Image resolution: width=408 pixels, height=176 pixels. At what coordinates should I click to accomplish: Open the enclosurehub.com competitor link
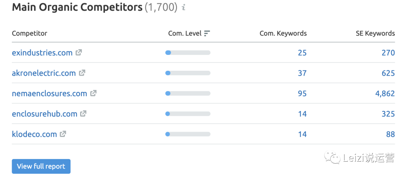point(45,114)
